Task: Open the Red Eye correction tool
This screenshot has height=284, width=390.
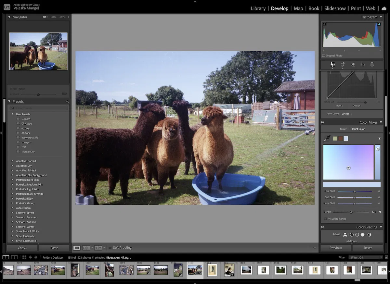Action: 363,65
